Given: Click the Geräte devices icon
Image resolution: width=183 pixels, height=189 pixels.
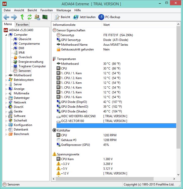Looking at the screenshot, I should click(x=11, y=111).
